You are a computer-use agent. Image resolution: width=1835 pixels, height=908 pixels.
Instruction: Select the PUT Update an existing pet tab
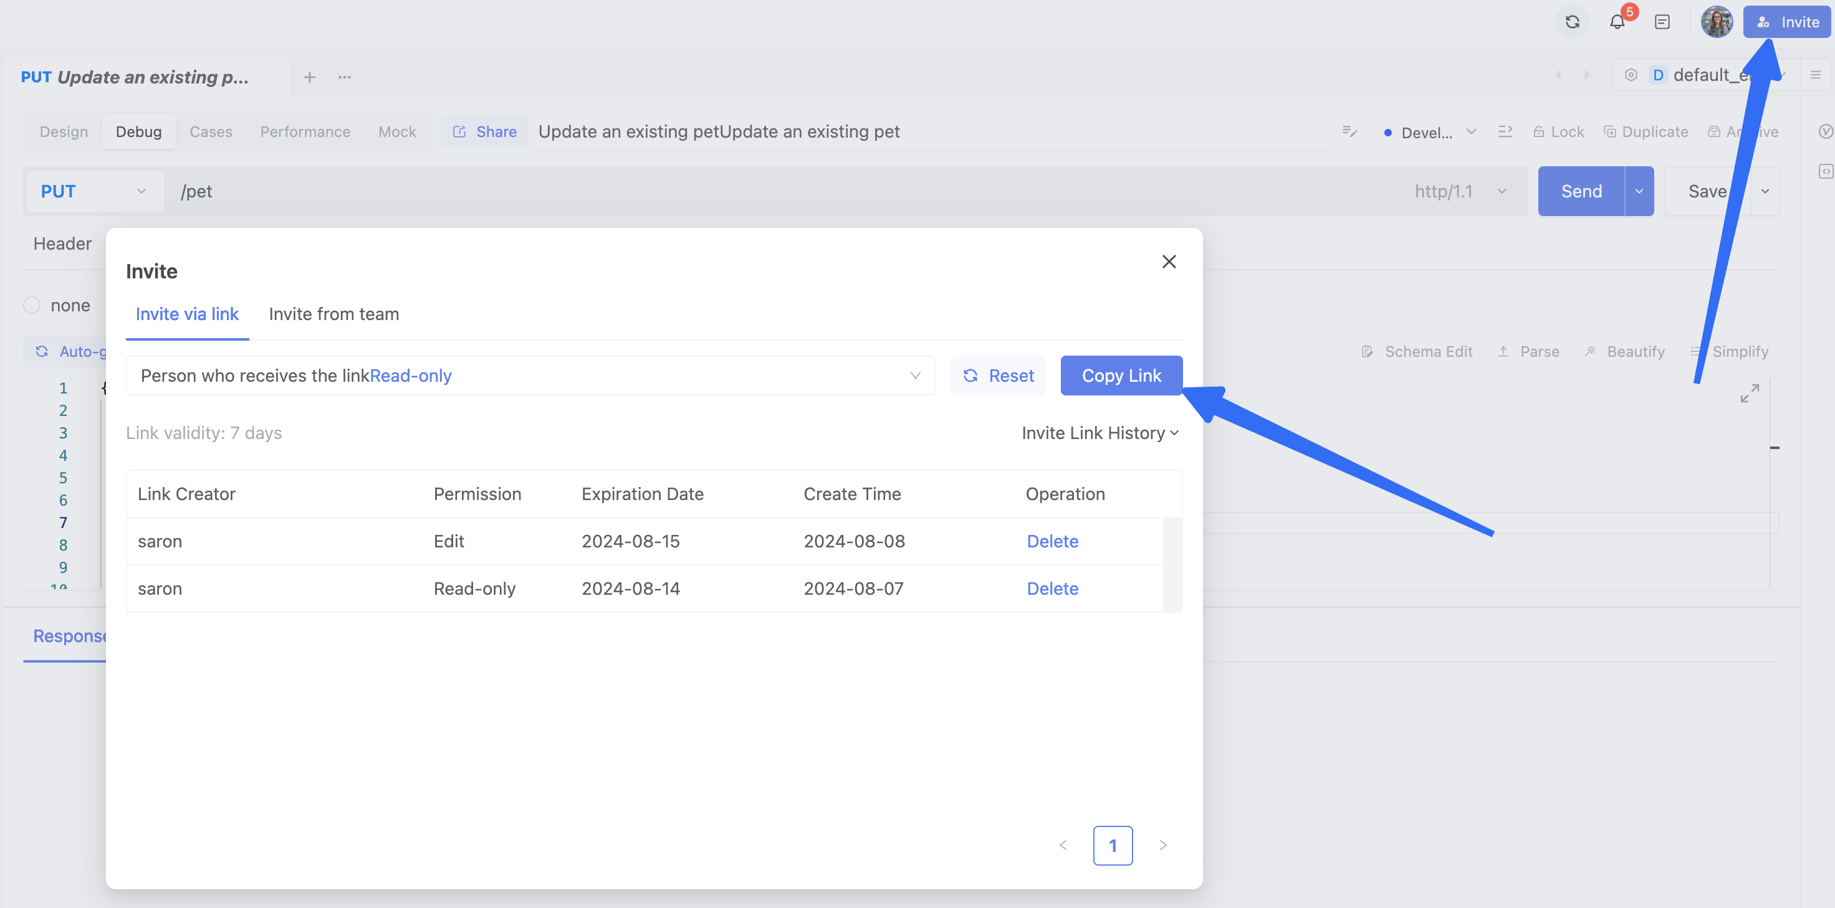click(x=146, y=77)
